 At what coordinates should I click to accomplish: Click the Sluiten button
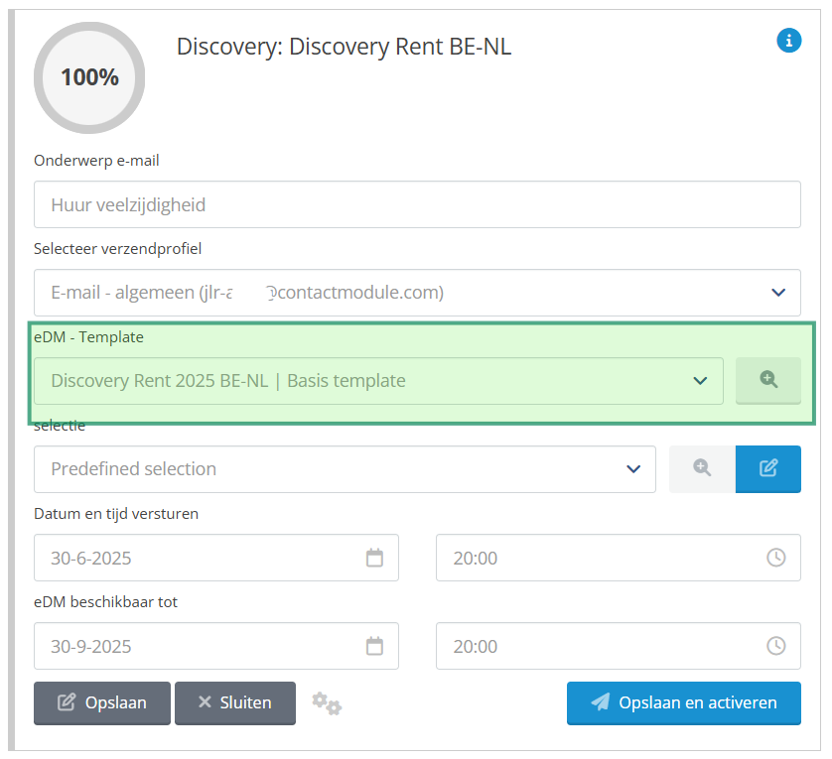[x=235, y=702]
